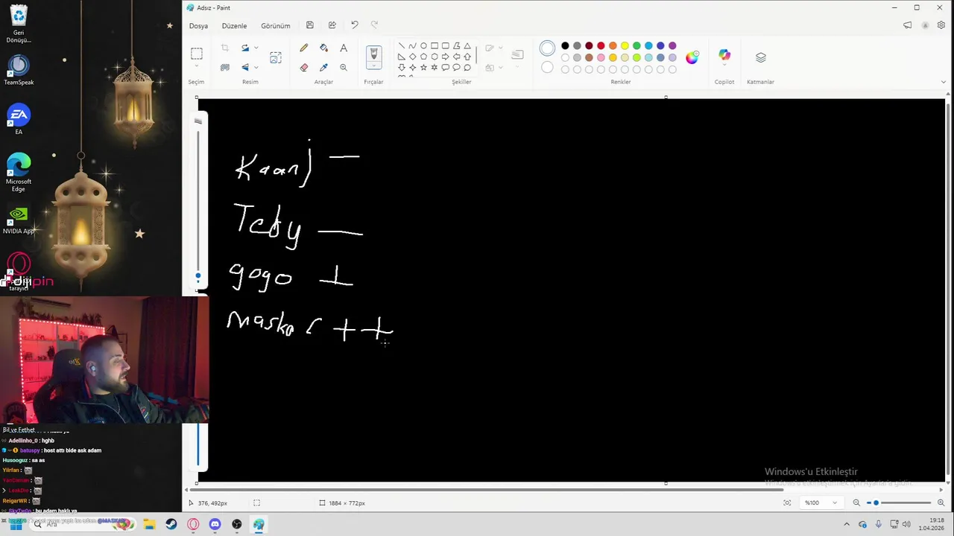Viewport: 954px width, 536px height.
Task: Click the Save icon in Paint
Action: pyautogui.click(x=309, y=25)
